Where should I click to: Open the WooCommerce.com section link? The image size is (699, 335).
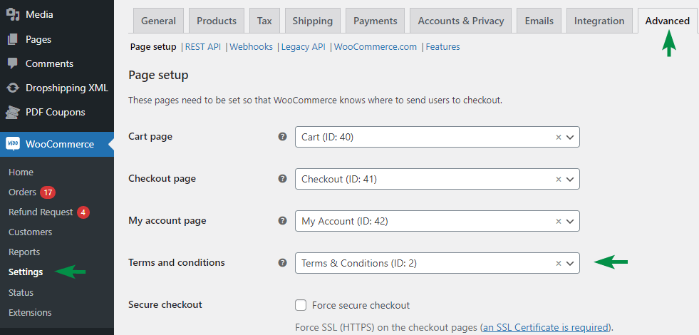(x=376, y=47)
